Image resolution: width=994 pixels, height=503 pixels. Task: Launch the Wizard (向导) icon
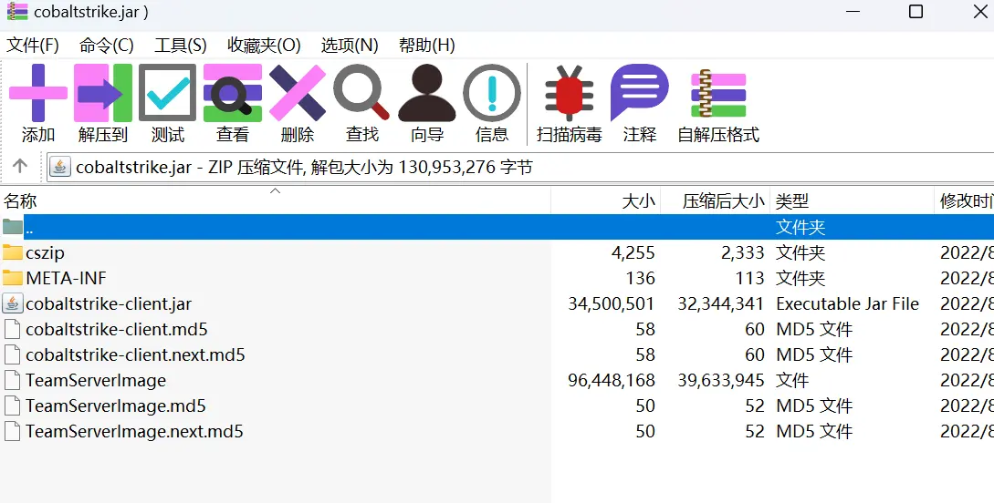tap(426, 104)
